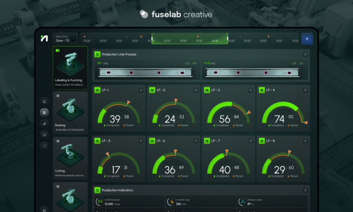The width and height of the screenshot is (353, 212).
Task: Click the green LP - 7 card icon
Action: [x=207, y=141]
